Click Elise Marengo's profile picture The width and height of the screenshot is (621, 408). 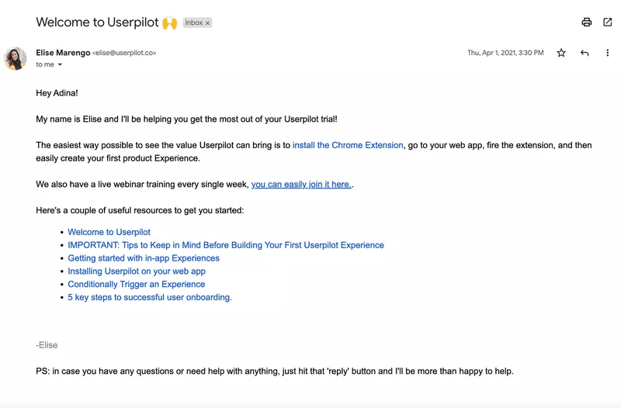[x=16, y=58]
